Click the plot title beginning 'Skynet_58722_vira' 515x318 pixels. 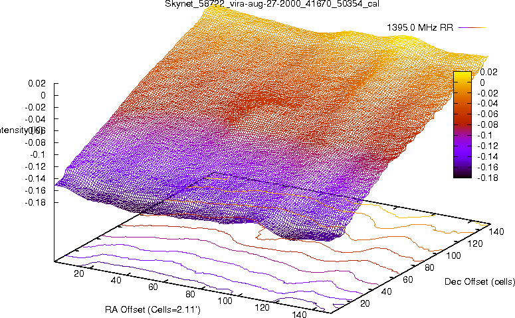click(272, 4)
